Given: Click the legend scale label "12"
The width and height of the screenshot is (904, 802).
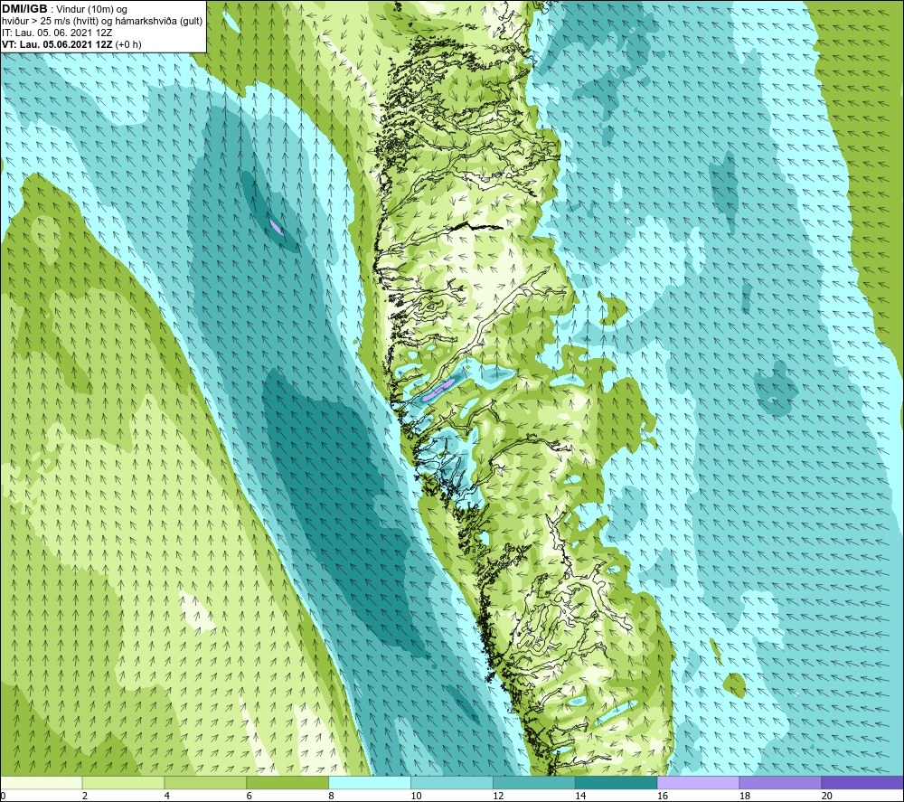Looking at the screenshot, I should coord(498,796).
